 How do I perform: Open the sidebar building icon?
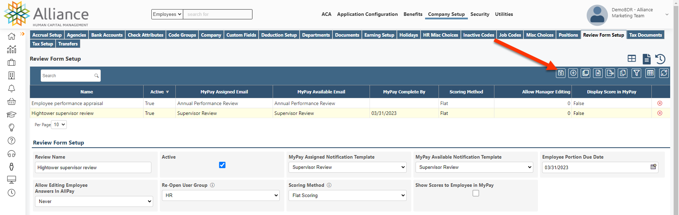pos(12,75)
